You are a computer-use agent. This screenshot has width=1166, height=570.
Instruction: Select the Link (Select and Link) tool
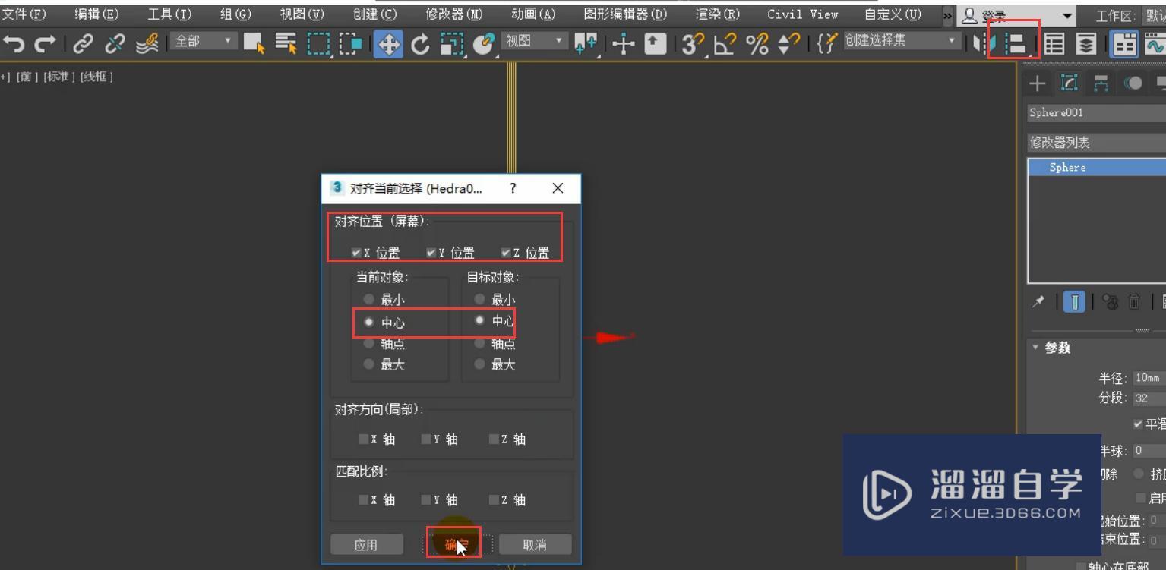coord(84,44)
